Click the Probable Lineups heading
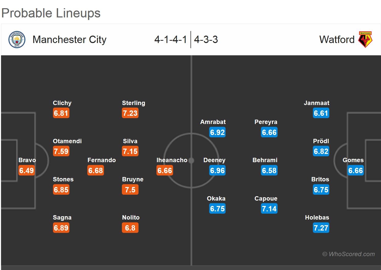 pyautogui.click(x=51, y=13)
